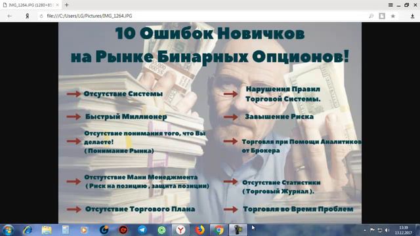Click the displayed image 'Отсутствие Системы' text
The height and width of the screenshot is (236, 420).
(x=123, y=94)
